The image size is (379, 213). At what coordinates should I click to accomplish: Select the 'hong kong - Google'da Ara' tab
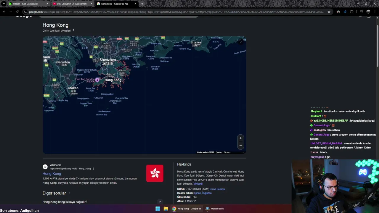click(x=116, y=4)
